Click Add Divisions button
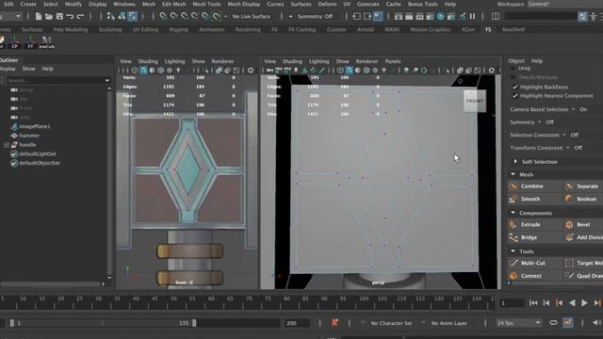Screen dimensions: 603x339 [583, 237]
